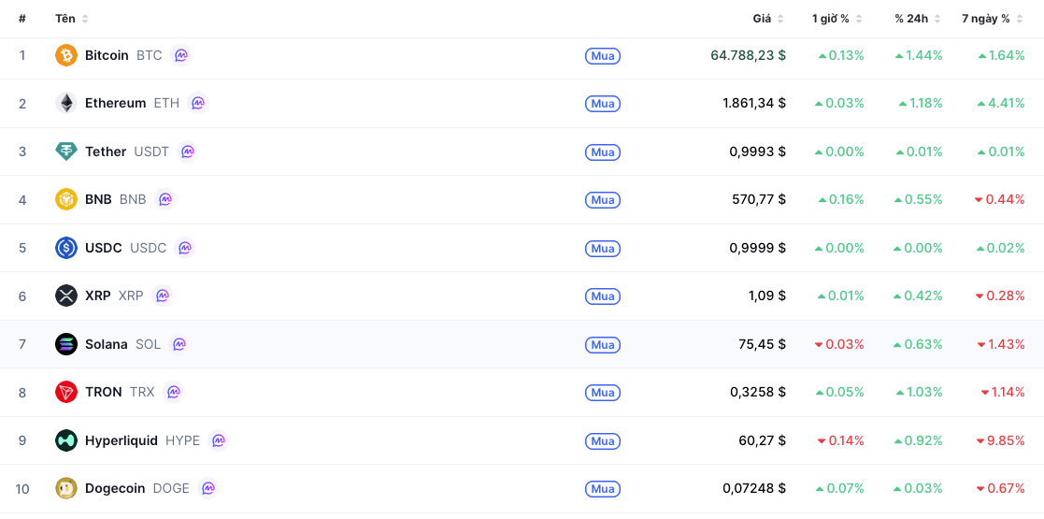Open the AI chat icon in the USDC row
The height and width of the screenshot is (519, 1044).
pyautogui.click(x=185, y=248)
